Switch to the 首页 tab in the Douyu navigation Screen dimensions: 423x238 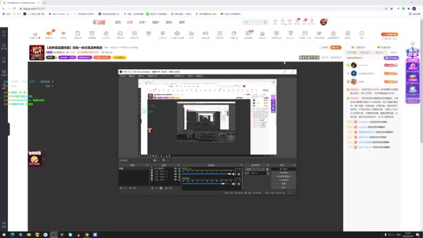[x=118, y=22]
